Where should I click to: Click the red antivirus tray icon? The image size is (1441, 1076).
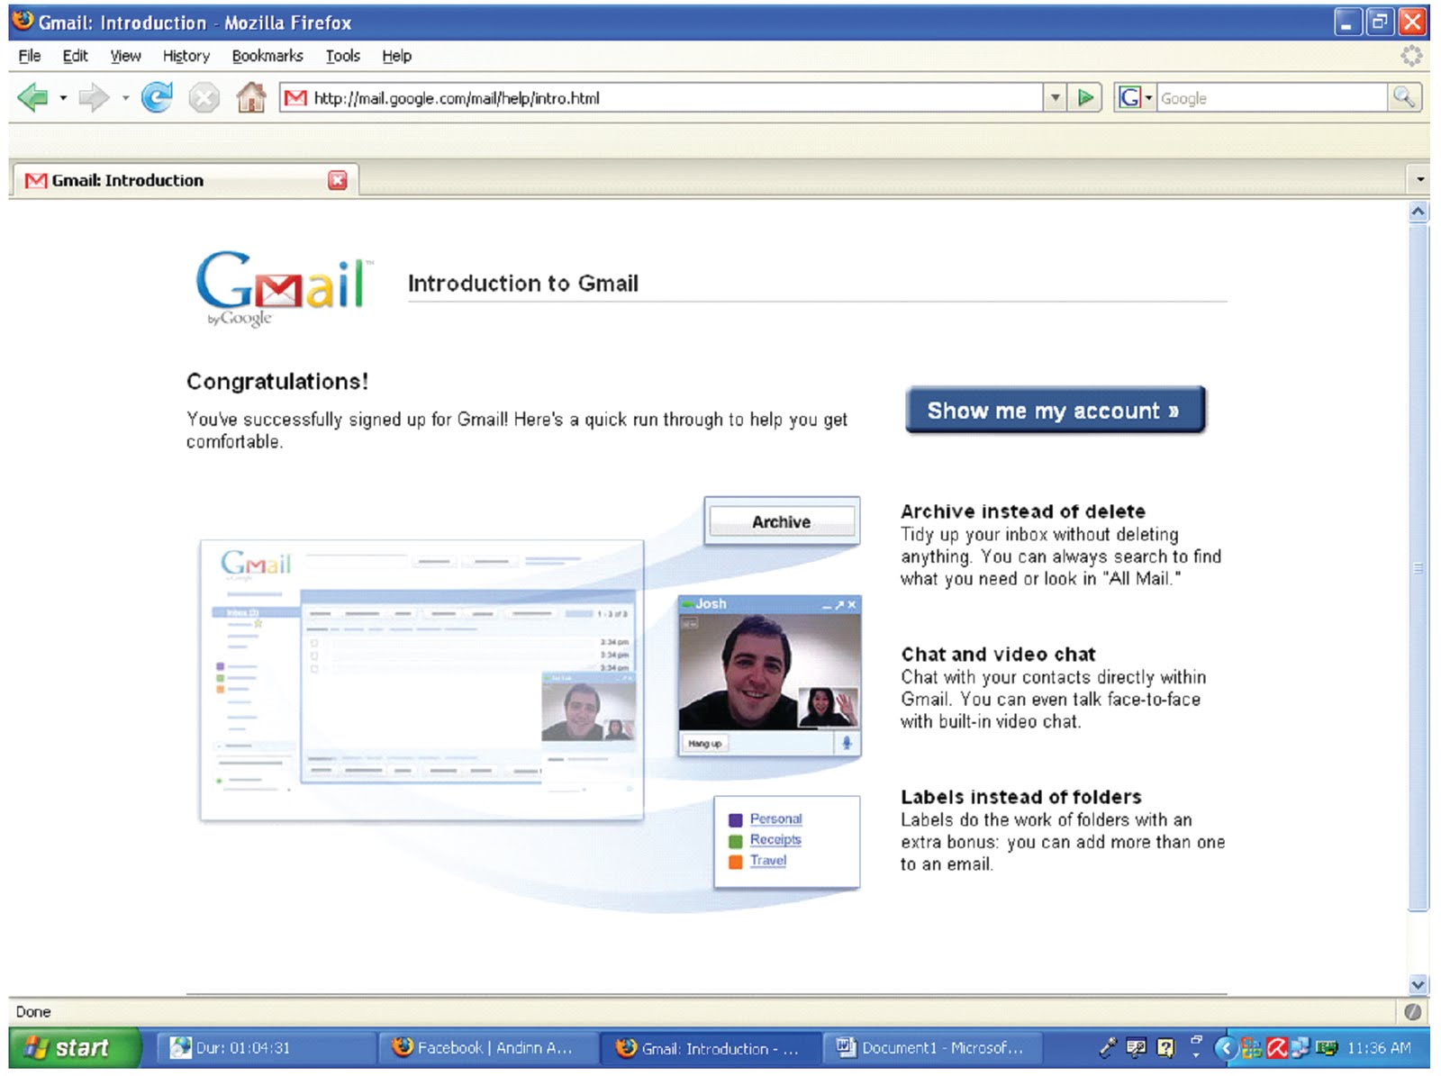point(1276,1047)
